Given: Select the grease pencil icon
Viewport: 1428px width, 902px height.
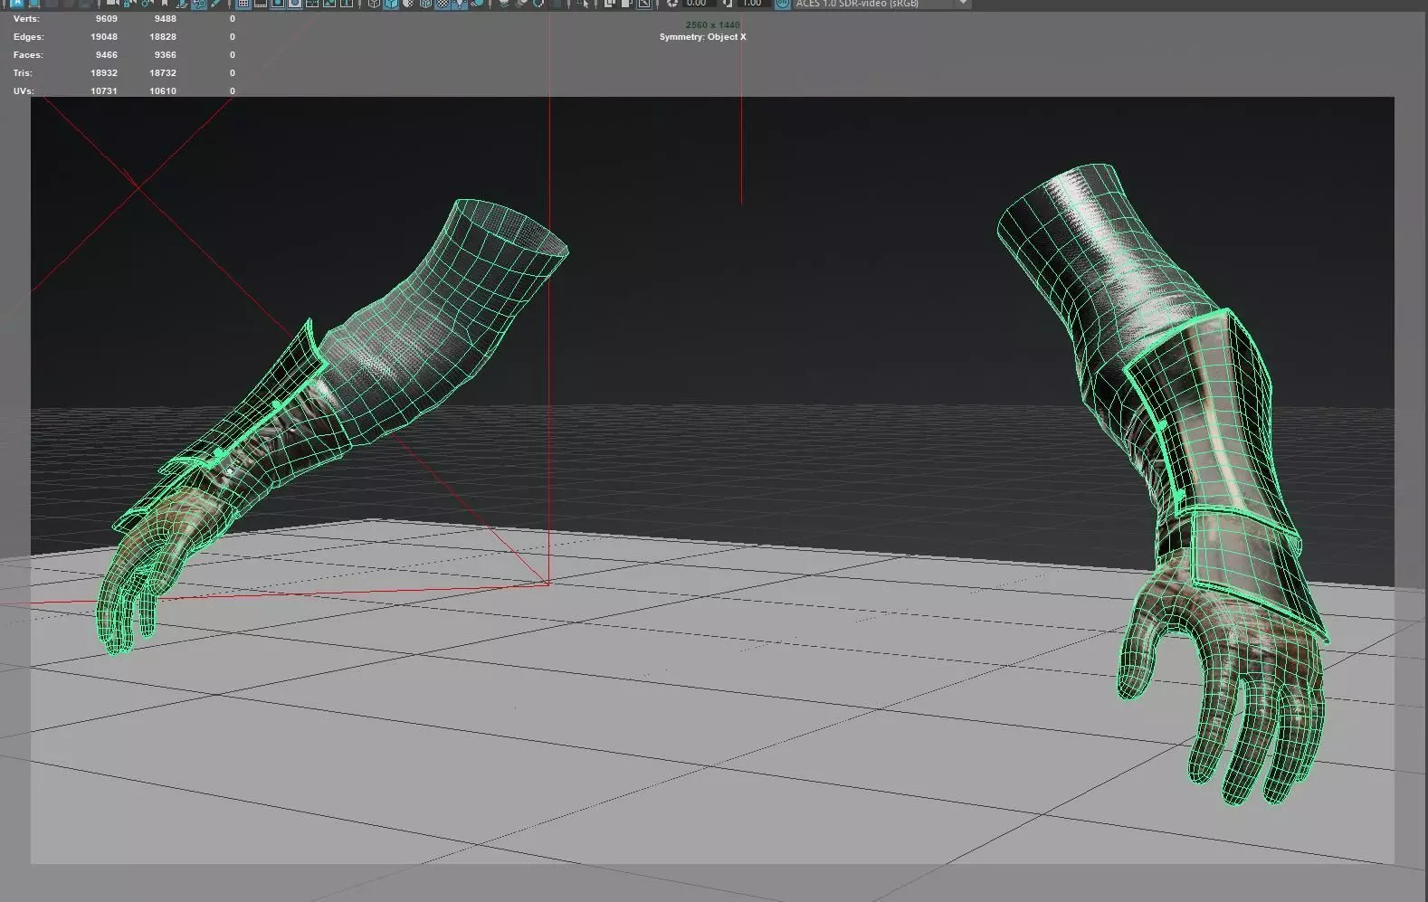Looking at the screenshot, I should pos(215,4).
